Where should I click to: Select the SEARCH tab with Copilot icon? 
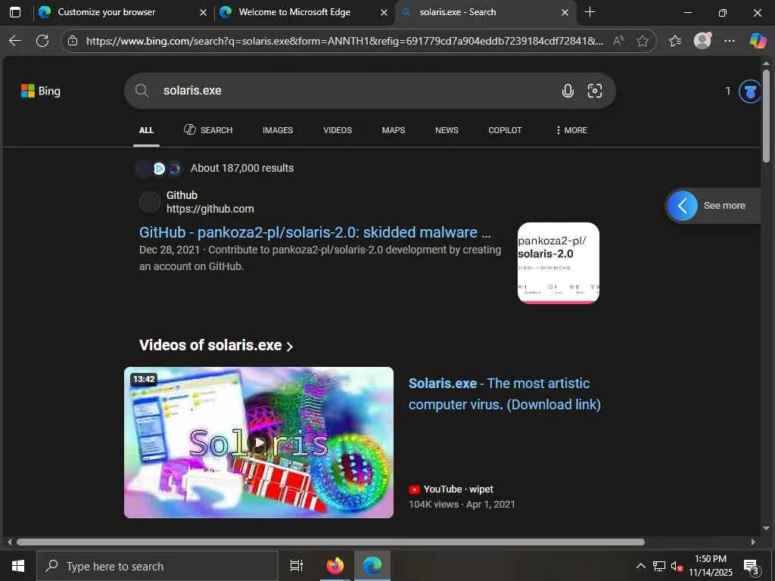pos(208,130)
